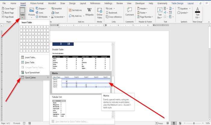Screen dimensions: 211x125
Task: Insert a SmartArt graphic
Action: [x=57, y=9]
